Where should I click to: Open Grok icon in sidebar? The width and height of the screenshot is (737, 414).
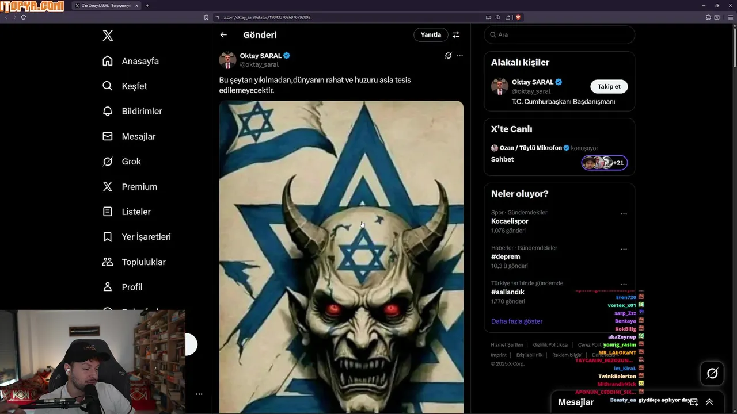(108, 162)
